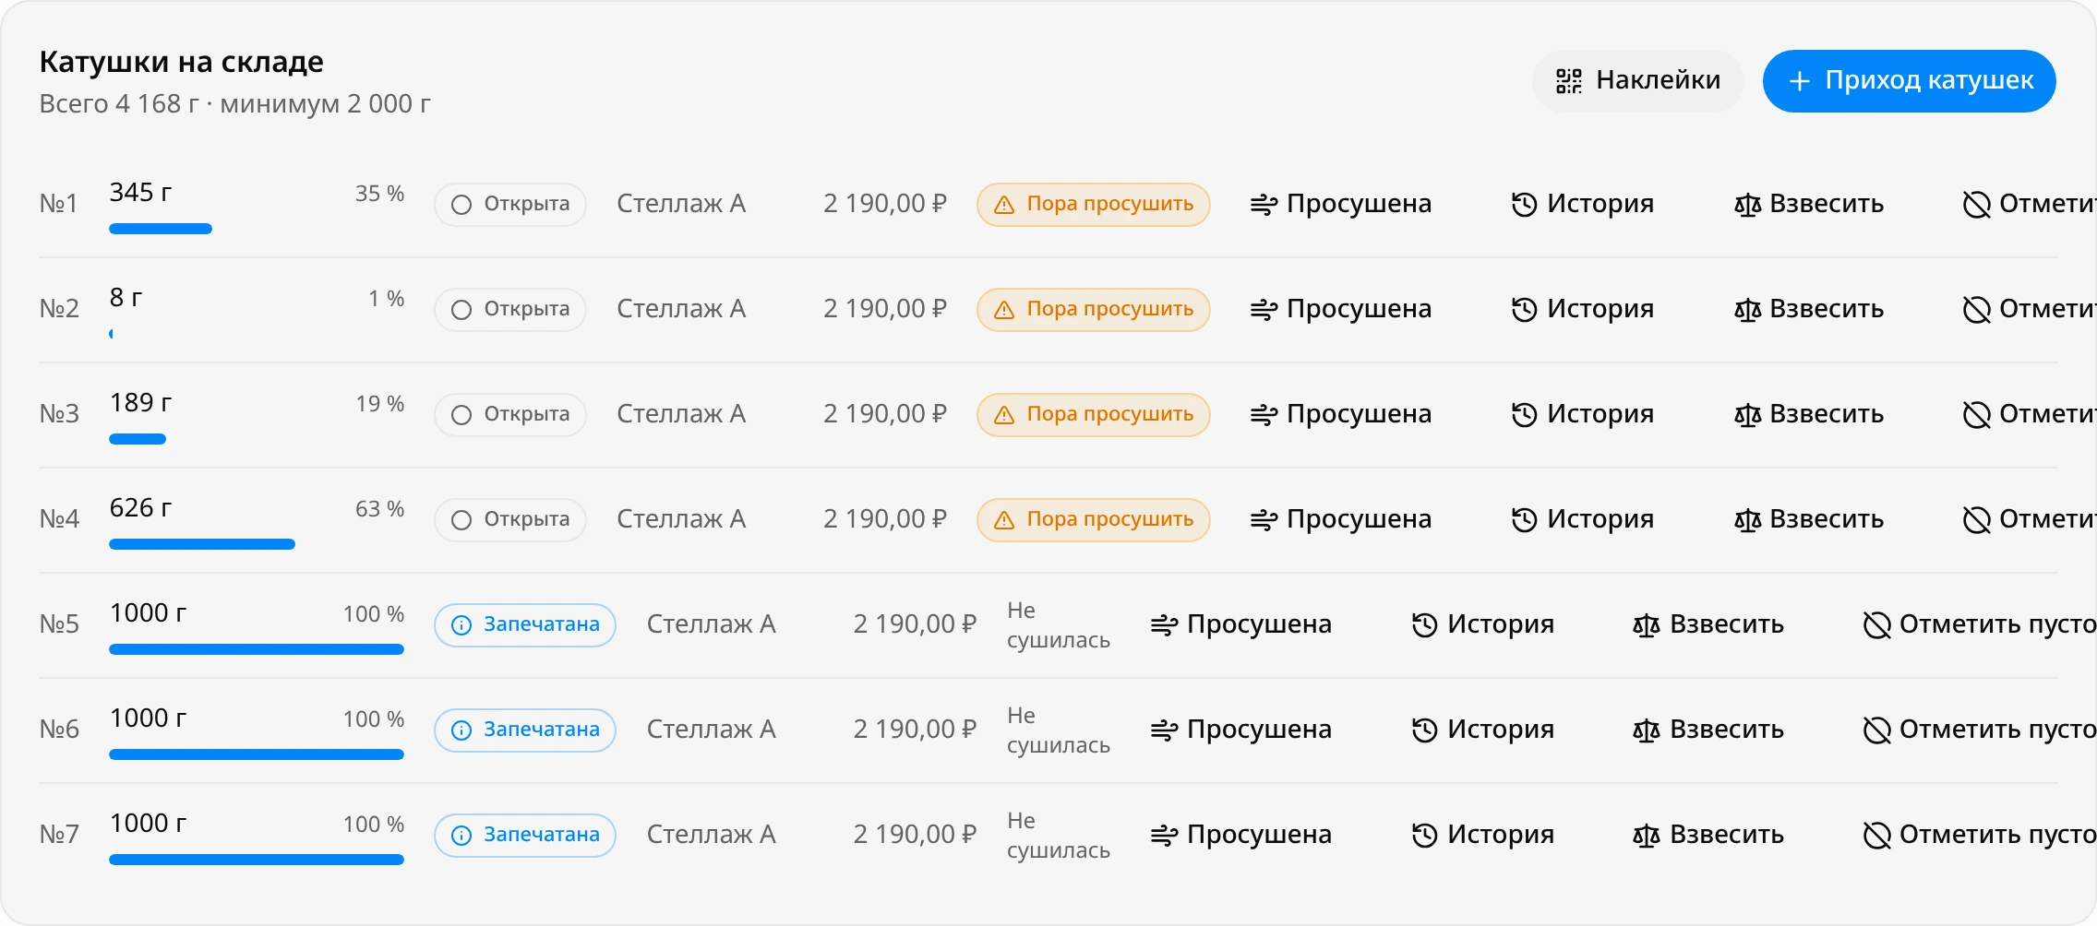Toggle the Запечатана status chip for spool №7
Image resolution: width=2097 pixels, height=926 pixels.
525,836
